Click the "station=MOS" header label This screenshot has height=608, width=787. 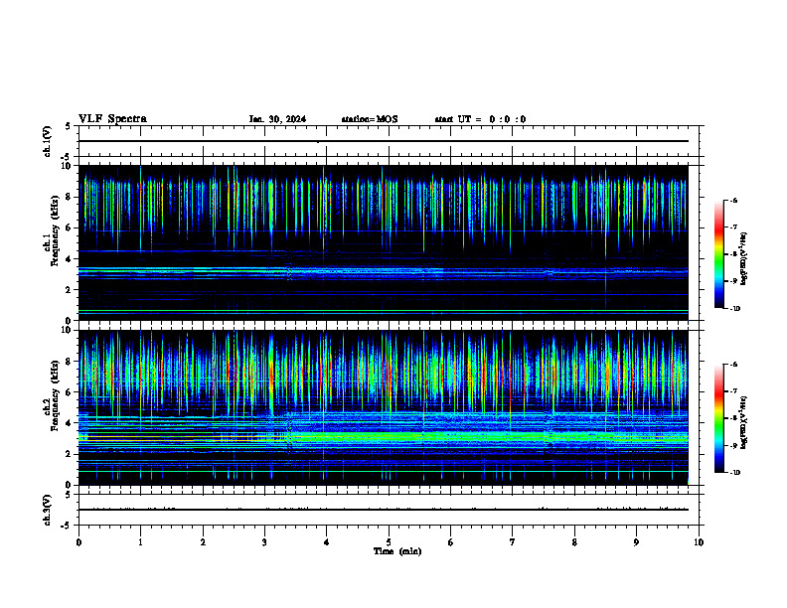(x=370, y=119)
